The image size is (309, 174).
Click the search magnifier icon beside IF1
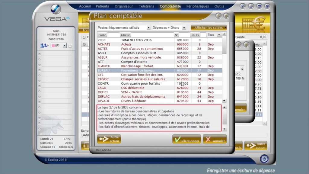70,46
